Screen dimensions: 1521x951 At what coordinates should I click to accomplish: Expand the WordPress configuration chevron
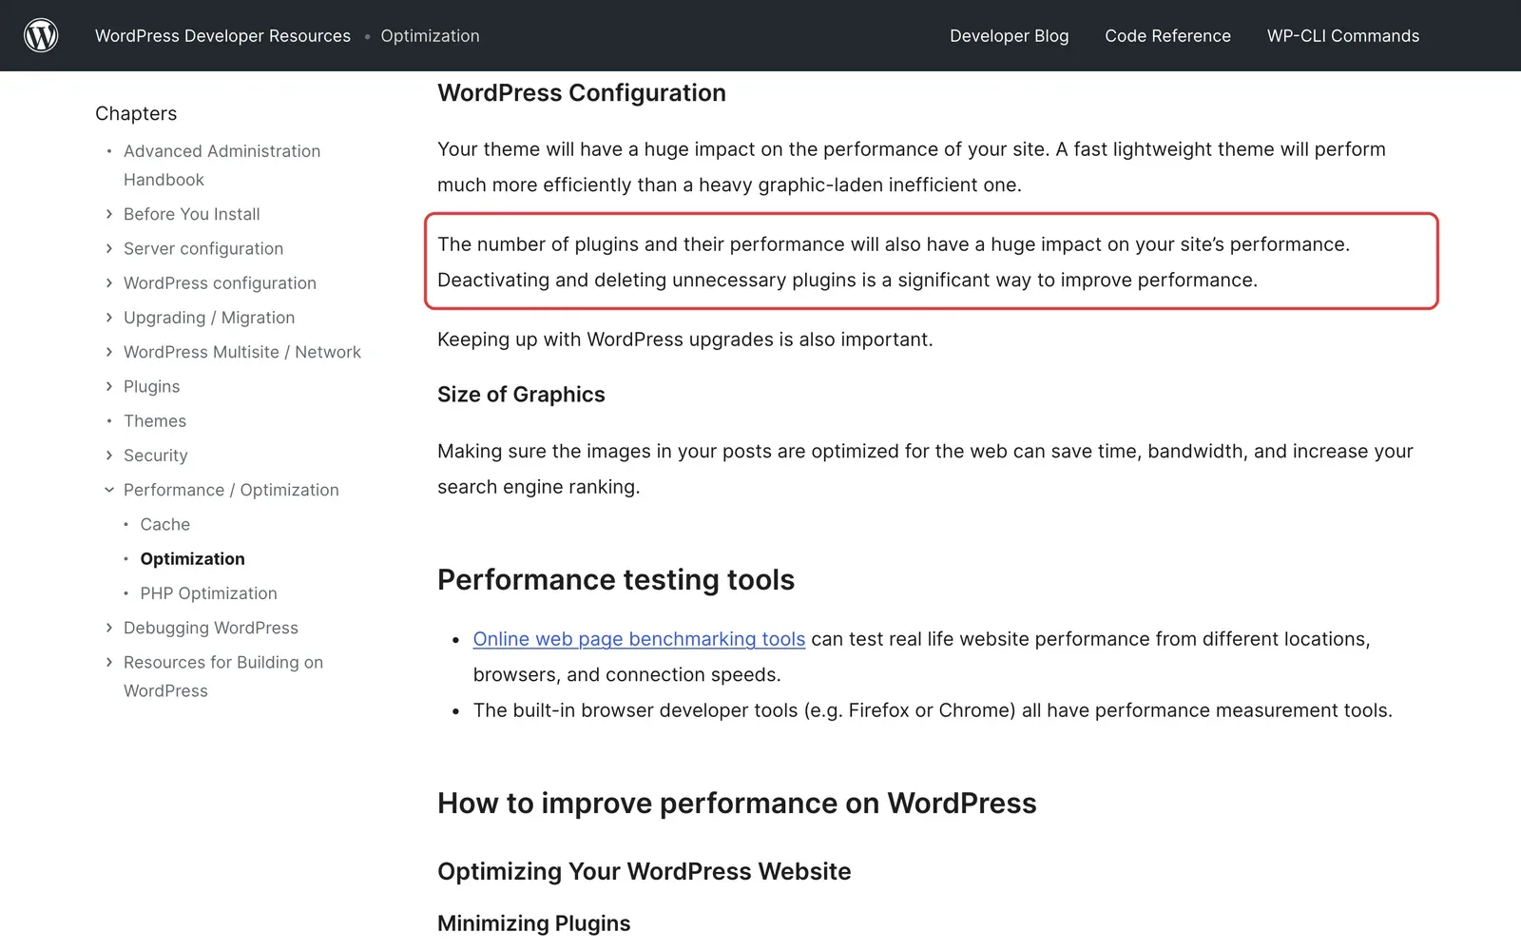click(x=109, y=282)
